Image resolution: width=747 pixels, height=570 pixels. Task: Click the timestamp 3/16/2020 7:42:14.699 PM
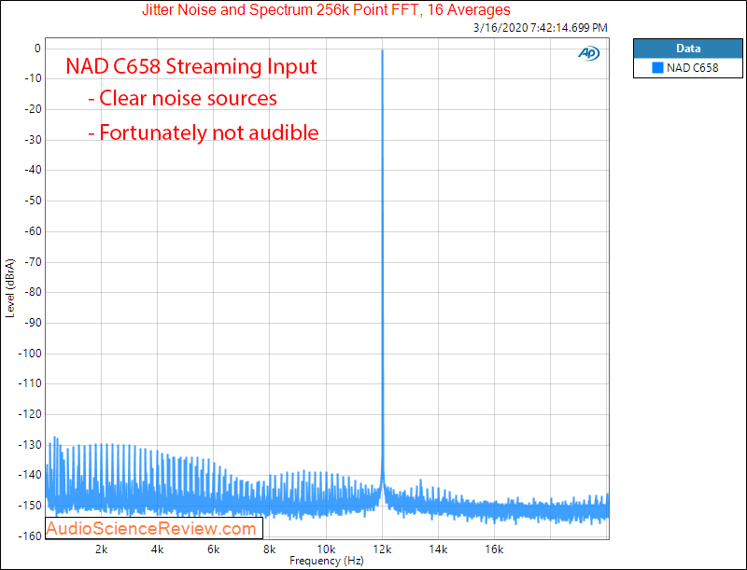point(541,28)
